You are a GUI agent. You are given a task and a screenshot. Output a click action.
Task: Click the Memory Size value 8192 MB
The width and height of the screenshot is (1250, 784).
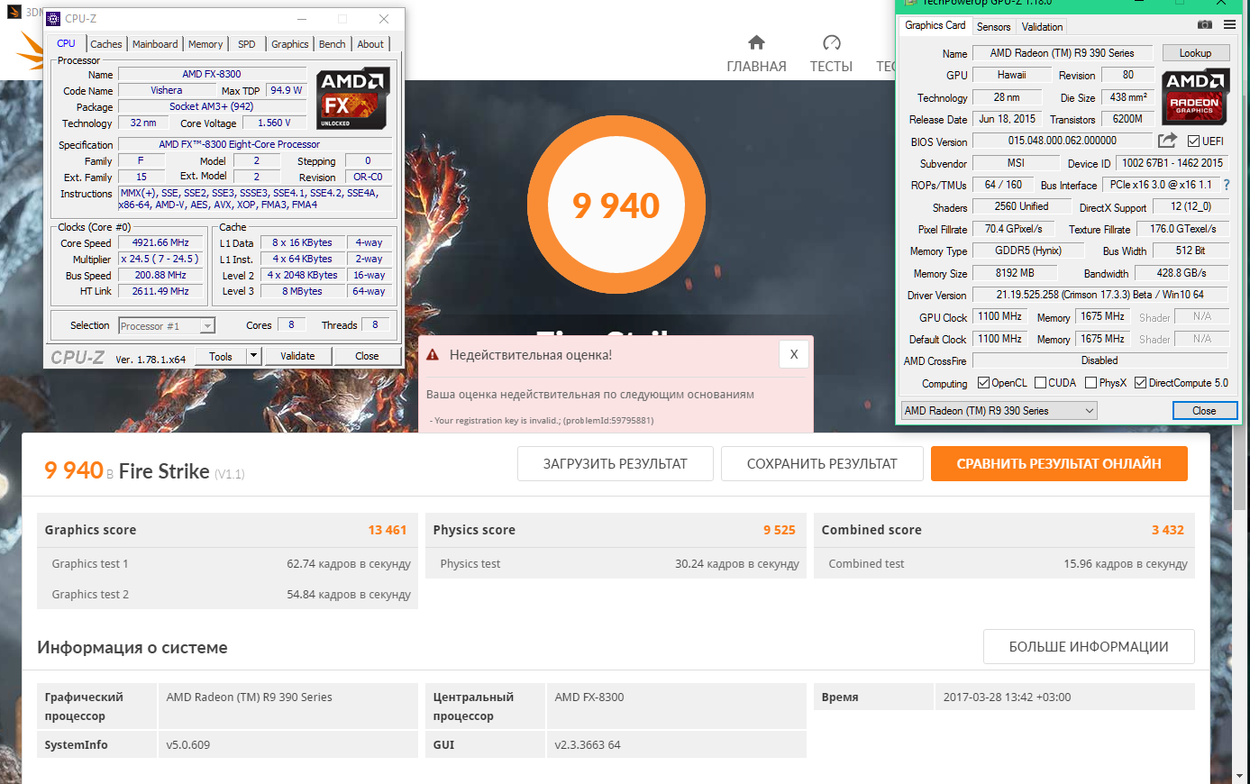tap(1015, 273)
